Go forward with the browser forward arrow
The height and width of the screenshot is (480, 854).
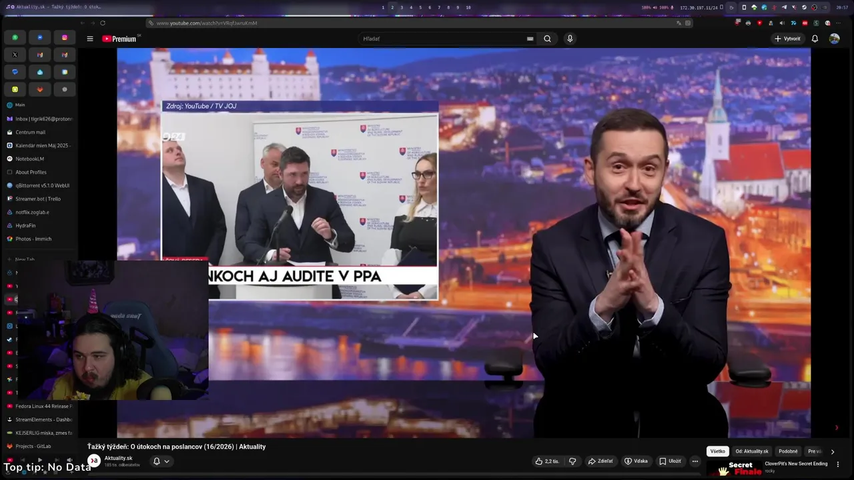(93, 23)
